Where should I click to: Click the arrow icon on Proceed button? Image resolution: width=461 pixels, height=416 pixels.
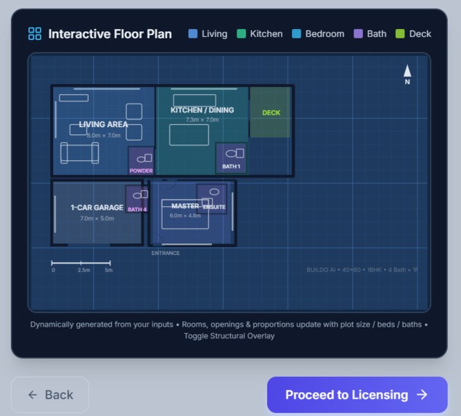423,394
